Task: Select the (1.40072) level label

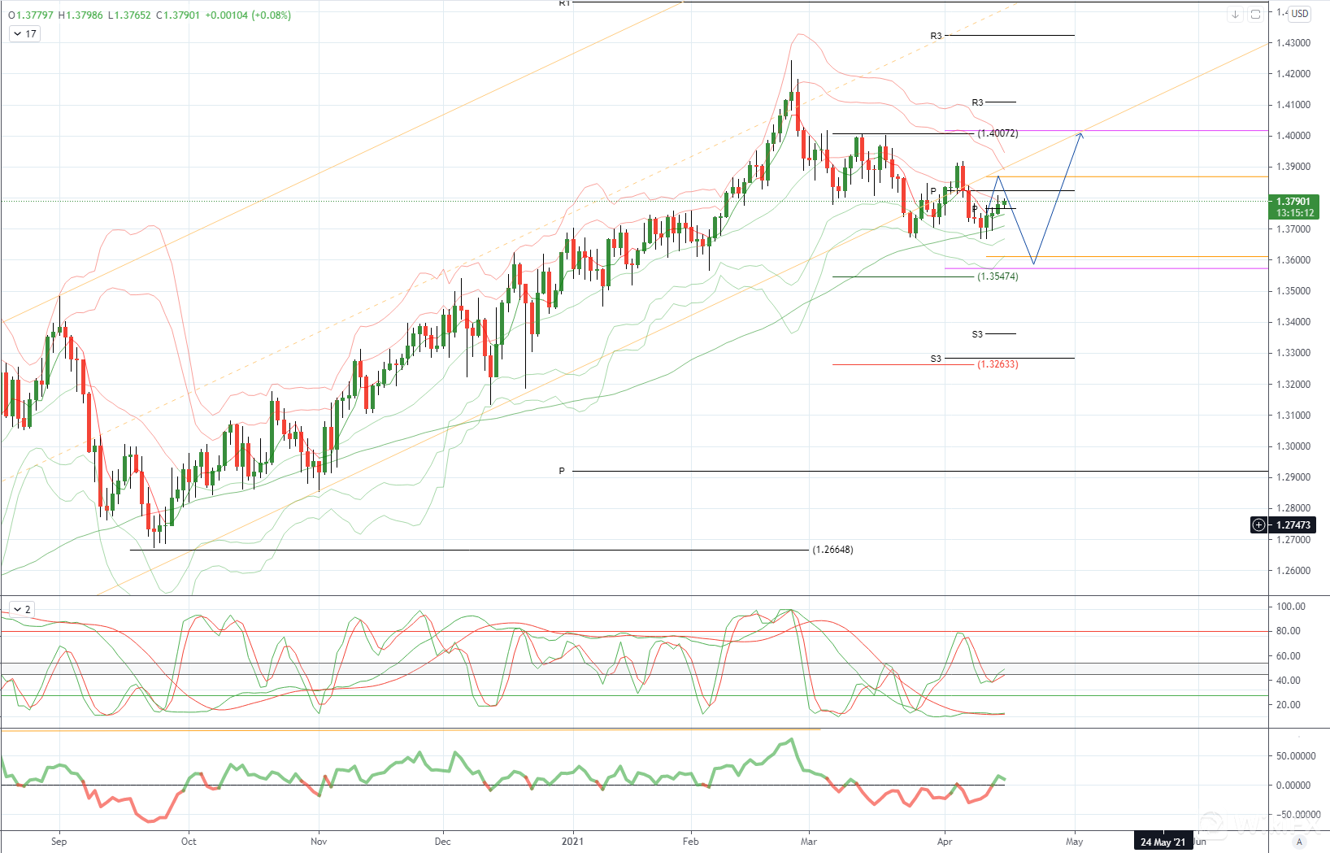Action: [x=997, y=133]
